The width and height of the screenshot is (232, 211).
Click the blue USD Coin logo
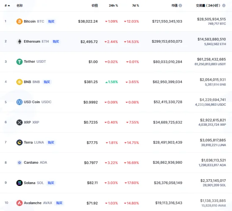(19, 102)
